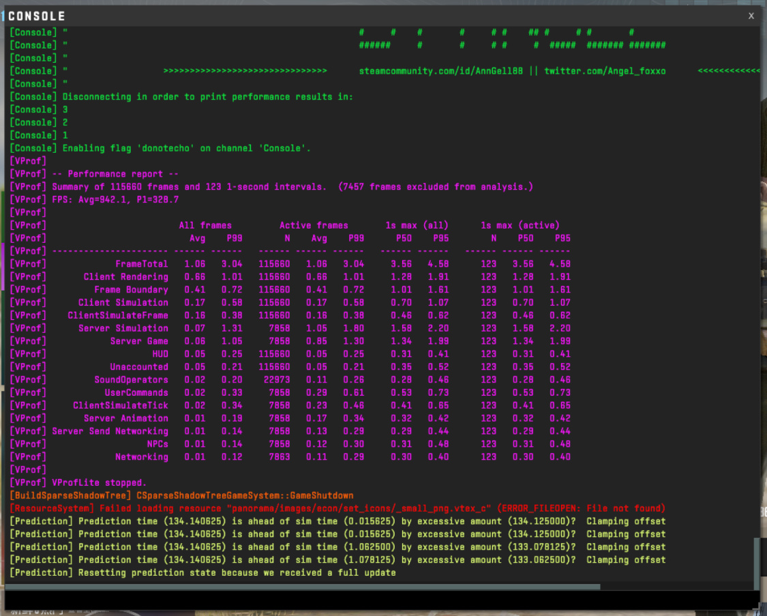Click the red ResourceSystem 'Failed loading resource' error

coord(337,508)
